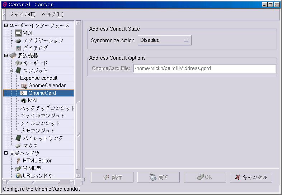Viewport: 282px width, 195px height.
Task: Select the マウス mouse icon
Action: tap(18, 146)
